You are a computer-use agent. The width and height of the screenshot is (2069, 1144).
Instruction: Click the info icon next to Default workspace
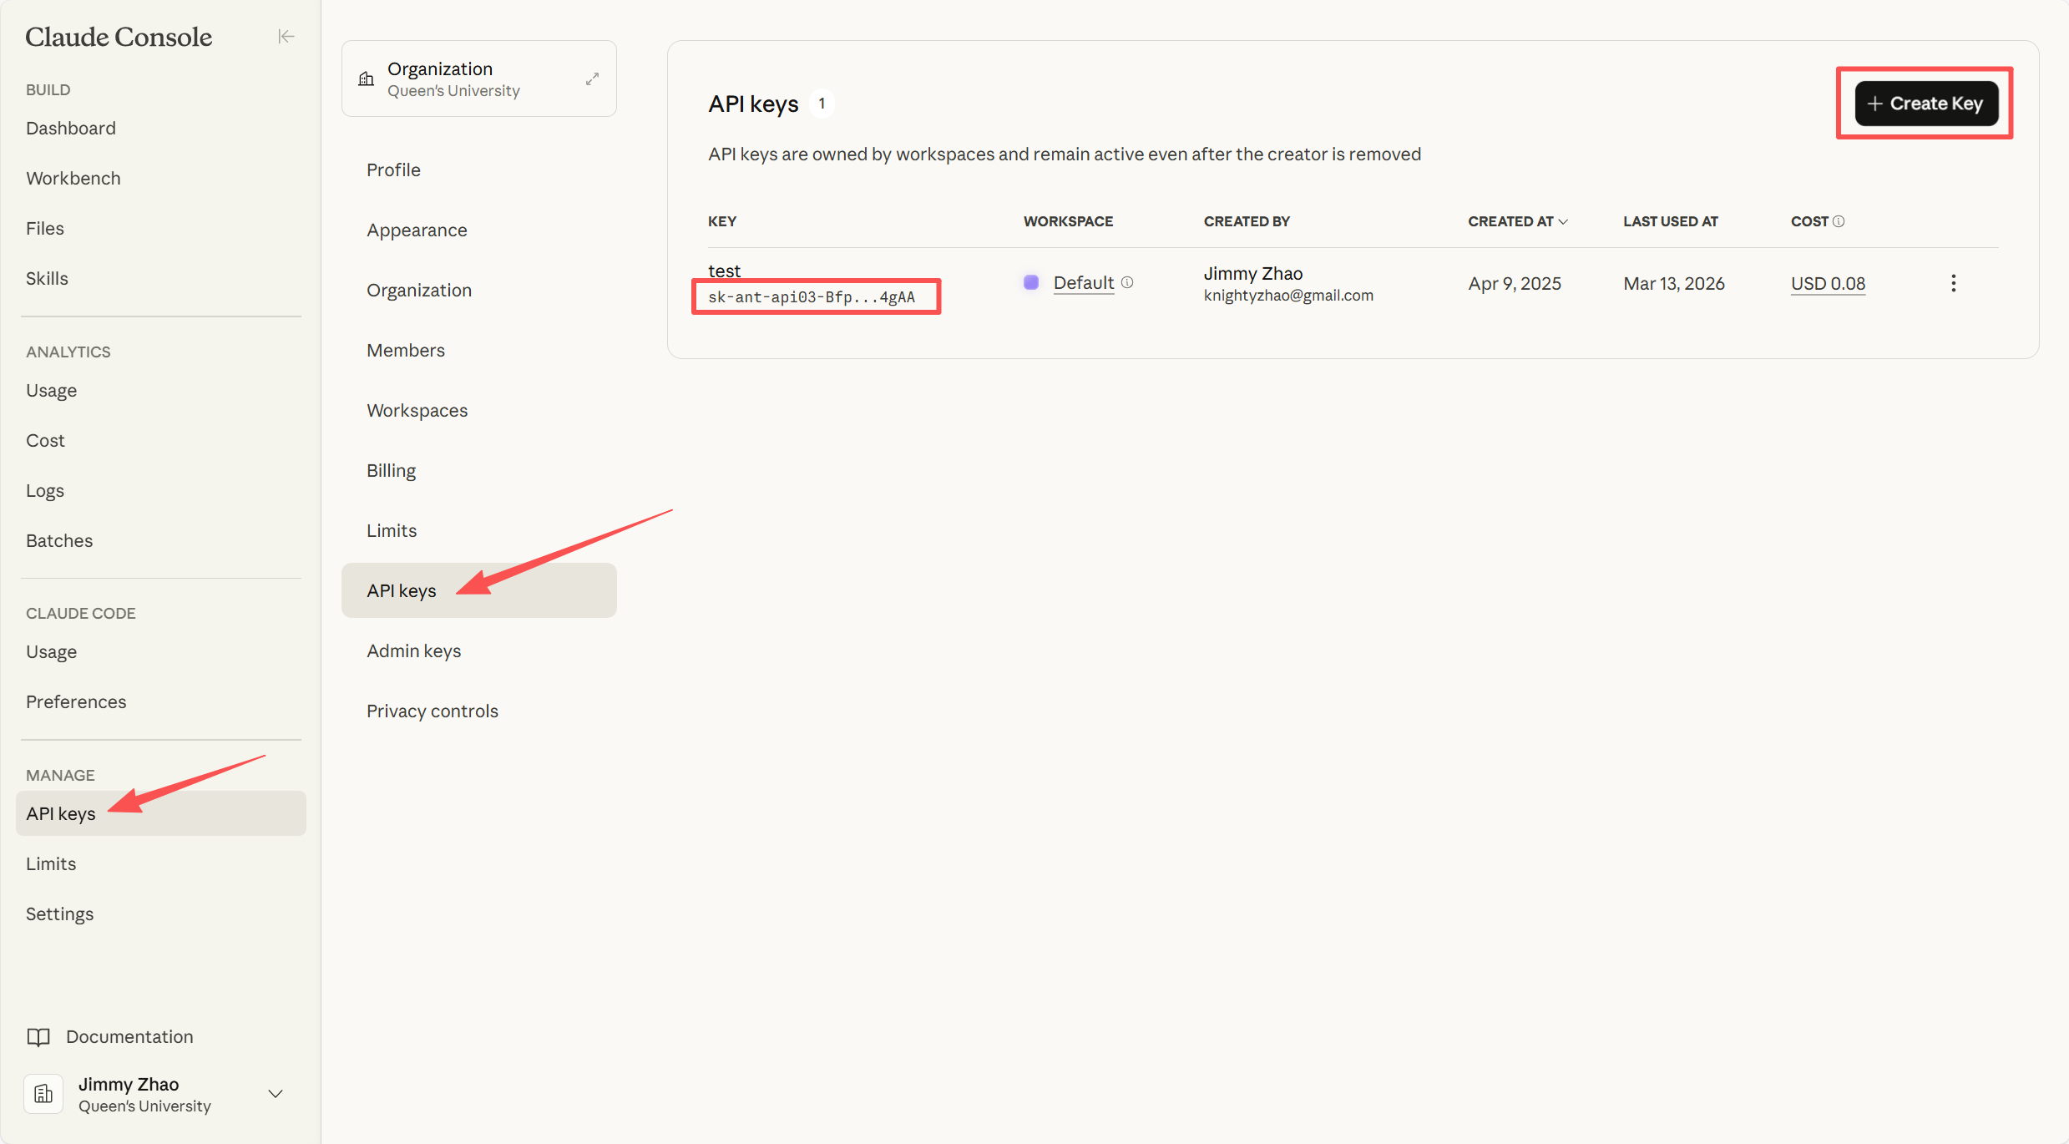[1128, 282]
